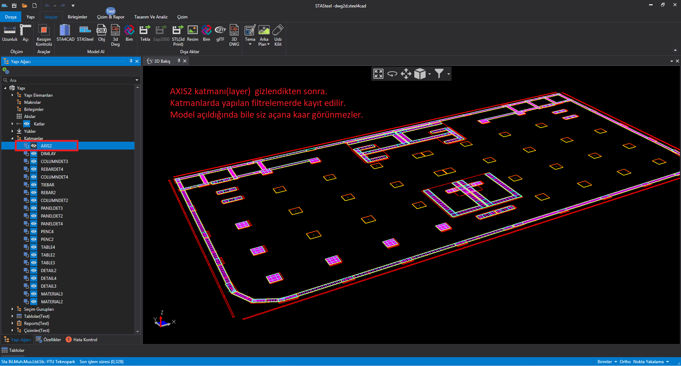Open the filter dropdown arrow in viewport
681x366 pixels.
click(x=449, y=74)
